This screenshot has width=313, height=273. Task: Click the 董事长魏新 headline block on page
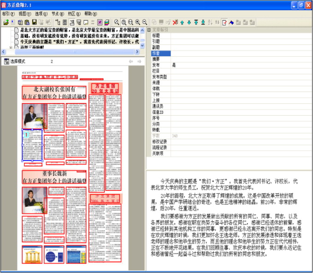[54, 177]
